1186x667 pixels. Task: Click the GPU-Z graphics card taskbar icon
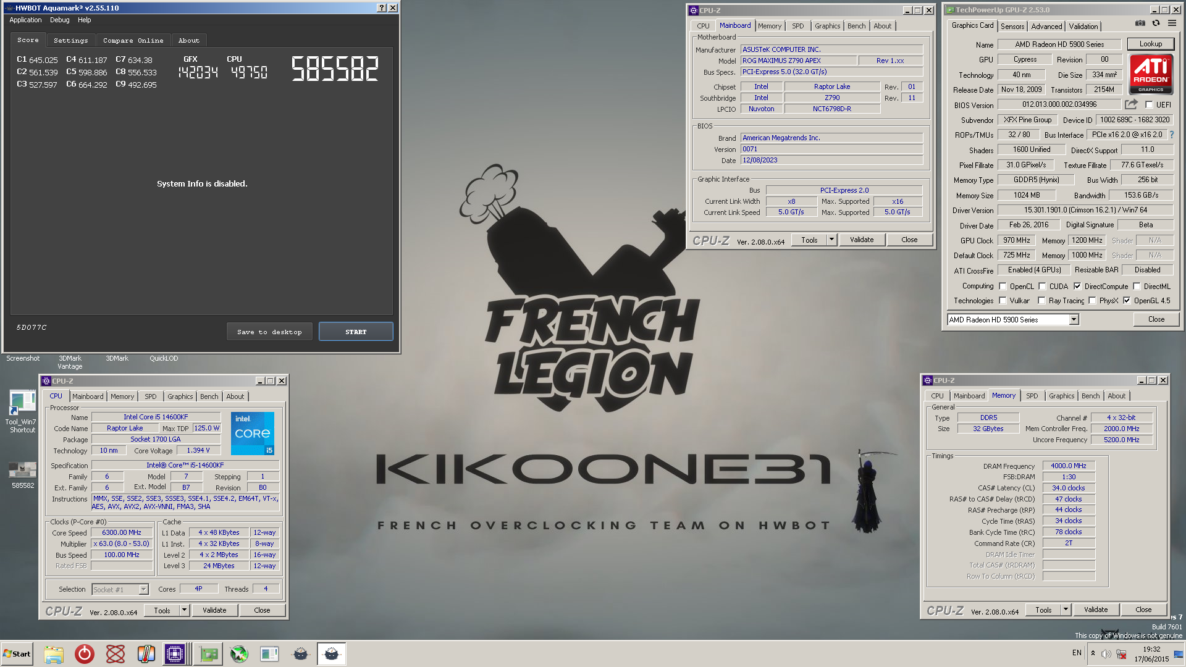(x=208, y=654)
